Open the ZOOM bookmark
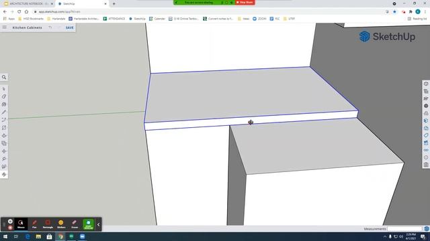Image resolution: width=430 pixels, height=241 pixels. click(x=259, y=19)
